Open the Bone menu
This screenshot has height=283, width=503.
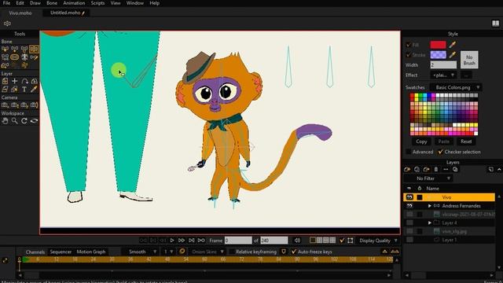pyautogui.click(x=52, y=3)
